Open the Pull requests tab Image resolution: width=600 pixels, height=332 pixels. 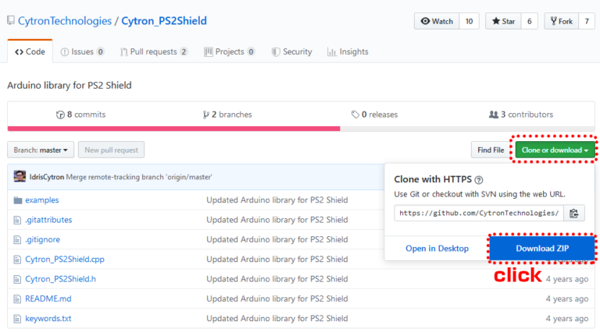click(153, 52)
